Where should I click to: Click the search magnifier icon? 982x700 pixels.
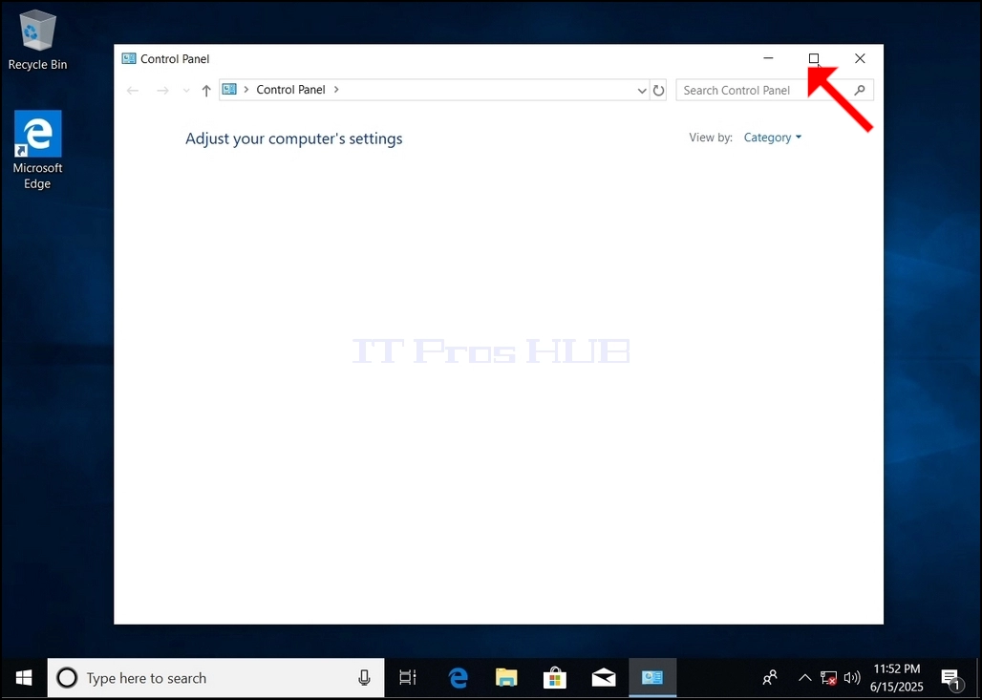pos(860,90)
